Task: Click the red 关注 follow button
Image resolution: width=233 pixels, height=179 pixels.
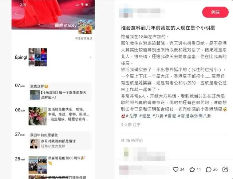Action: [x=215, y=12]
